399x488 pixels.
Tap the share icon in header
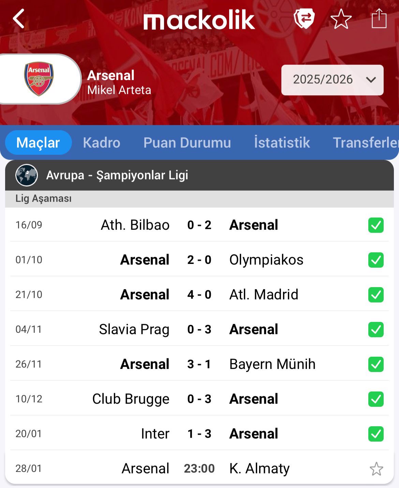pos(379,19)
